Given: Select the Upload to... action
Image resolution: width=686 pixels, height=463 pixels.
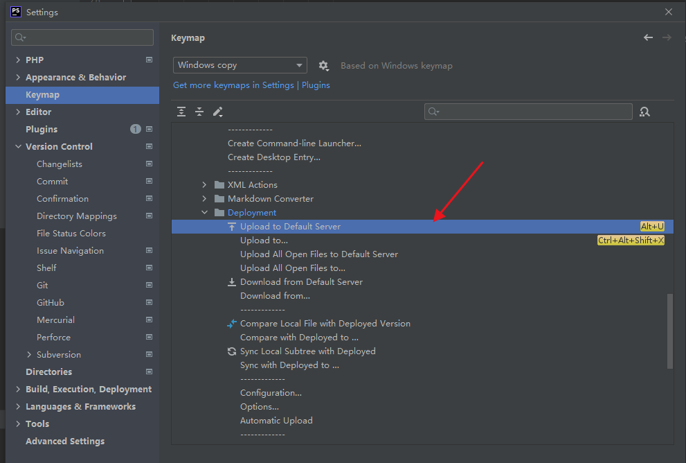Looking at the screenshot, I should point(264,241).
